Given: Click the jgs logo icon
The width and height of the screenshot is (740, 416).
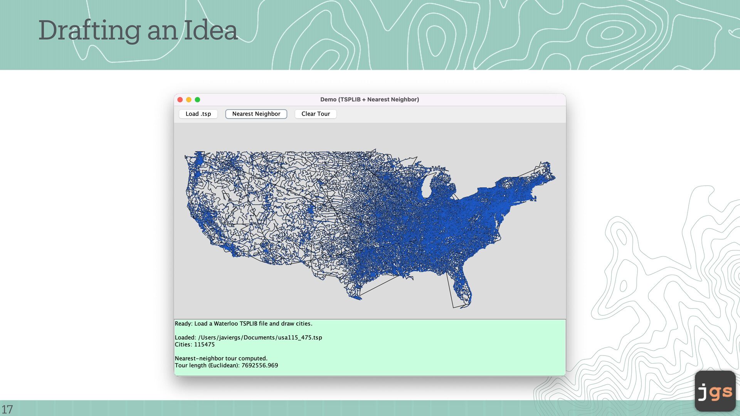Looking at the screenshot, I should 715,391.
